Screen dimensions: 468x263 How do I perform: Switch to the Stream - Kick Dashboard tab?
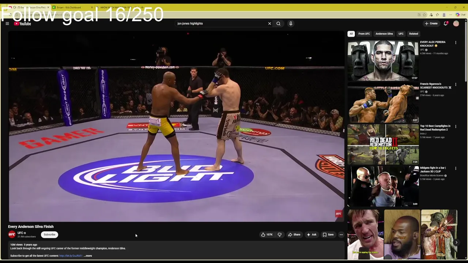pyautogui.click(x=72, y=7)
